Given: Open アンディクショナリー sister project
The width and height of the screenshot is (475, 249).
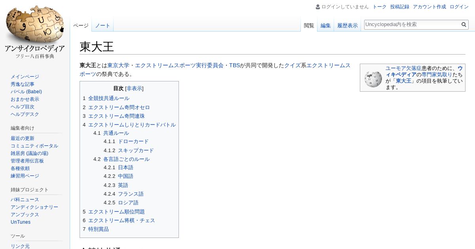Looking at the screenshot, I should 34,207.
